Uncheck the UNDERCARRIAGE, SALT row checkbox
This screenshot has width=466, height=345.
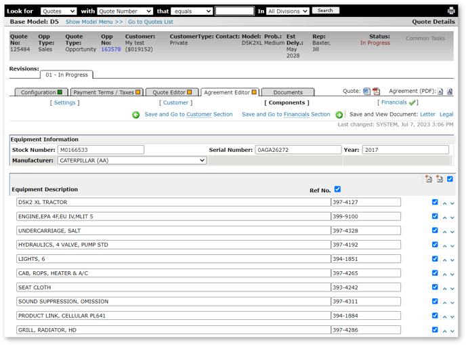(435, 230)
